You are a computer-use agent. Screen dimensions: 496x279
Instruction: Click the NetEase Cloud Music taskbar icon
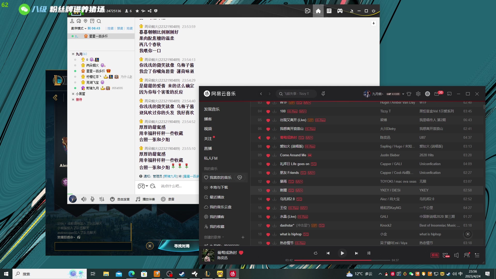click(x=232, y=274)
